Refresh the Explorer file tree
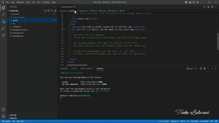The image size is (219, 123). [52, 11]
